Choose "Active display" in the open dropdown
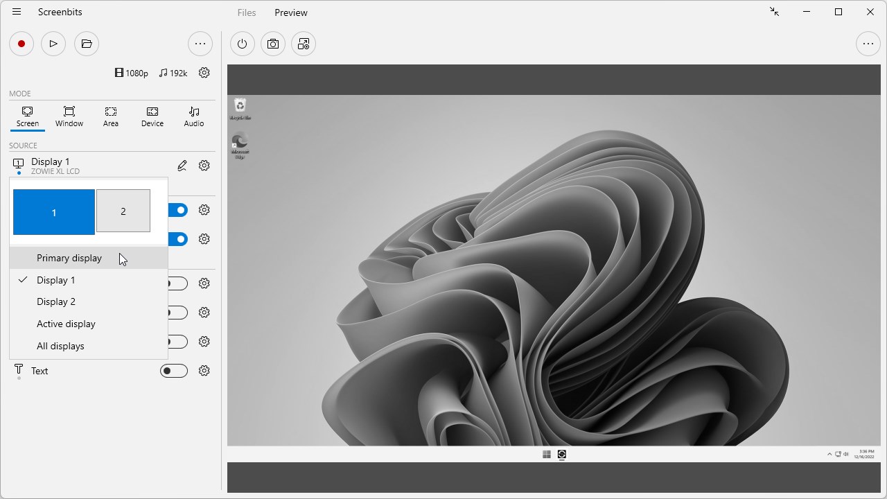 pyautogui.click(x=66, y=324)
